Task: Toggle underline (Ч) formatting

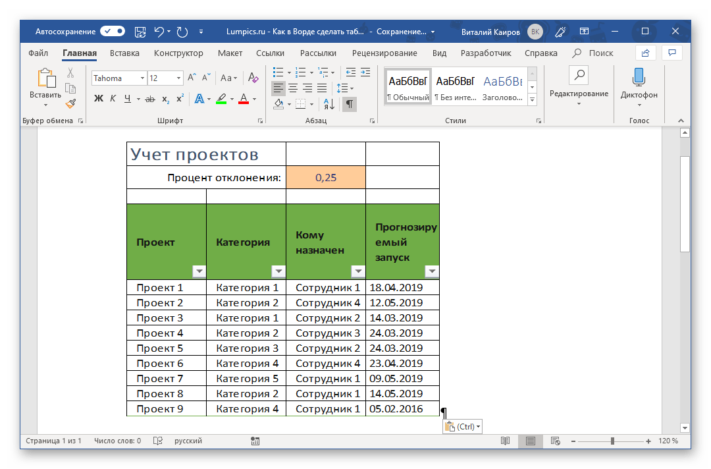Action: 128,98
